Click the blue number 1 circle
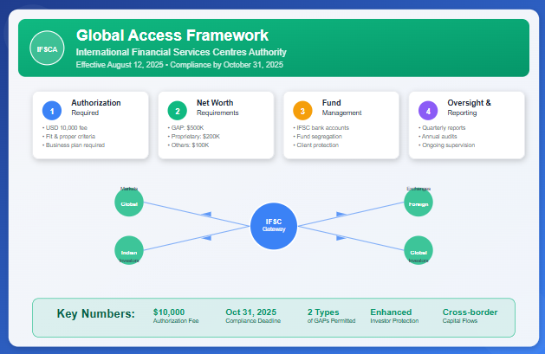The width and height of the screenshot is (545, 354). click(x=52, y=111)
